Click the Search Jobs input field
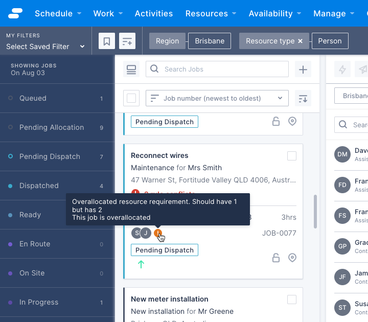 [x=217, y=70]
